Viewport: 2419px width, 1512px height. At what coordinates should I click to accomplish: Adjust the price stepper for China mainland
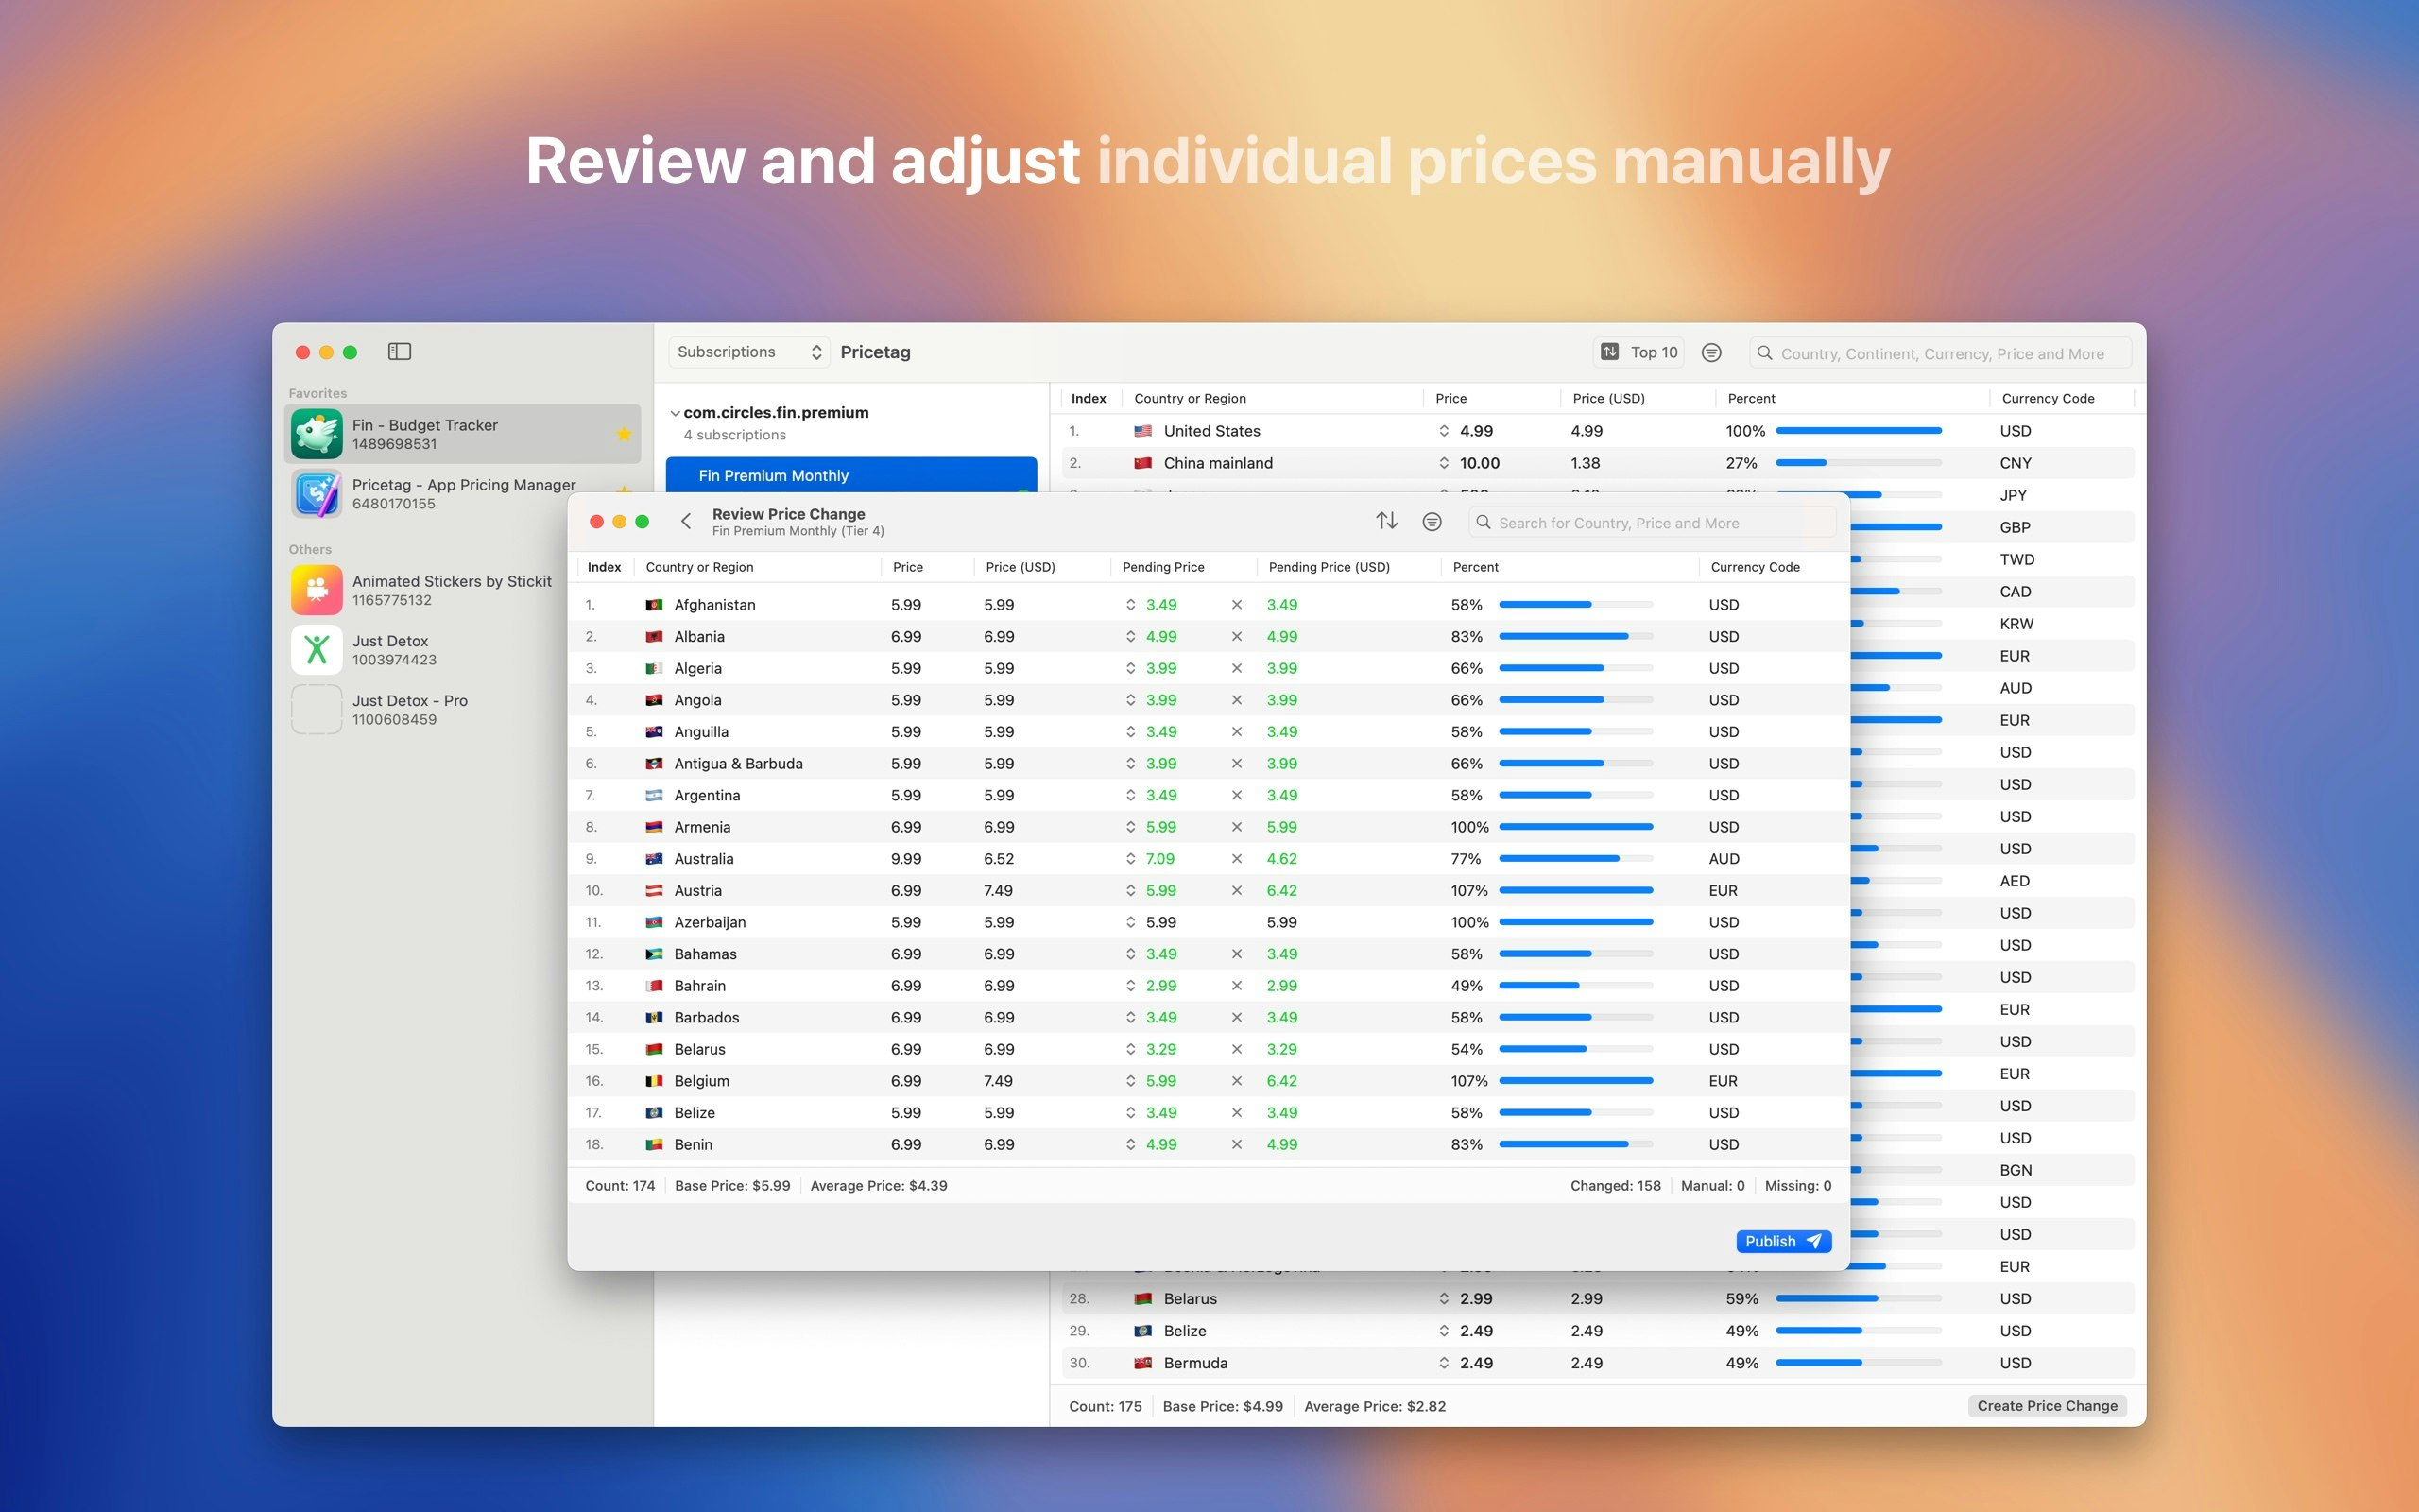1444,463
